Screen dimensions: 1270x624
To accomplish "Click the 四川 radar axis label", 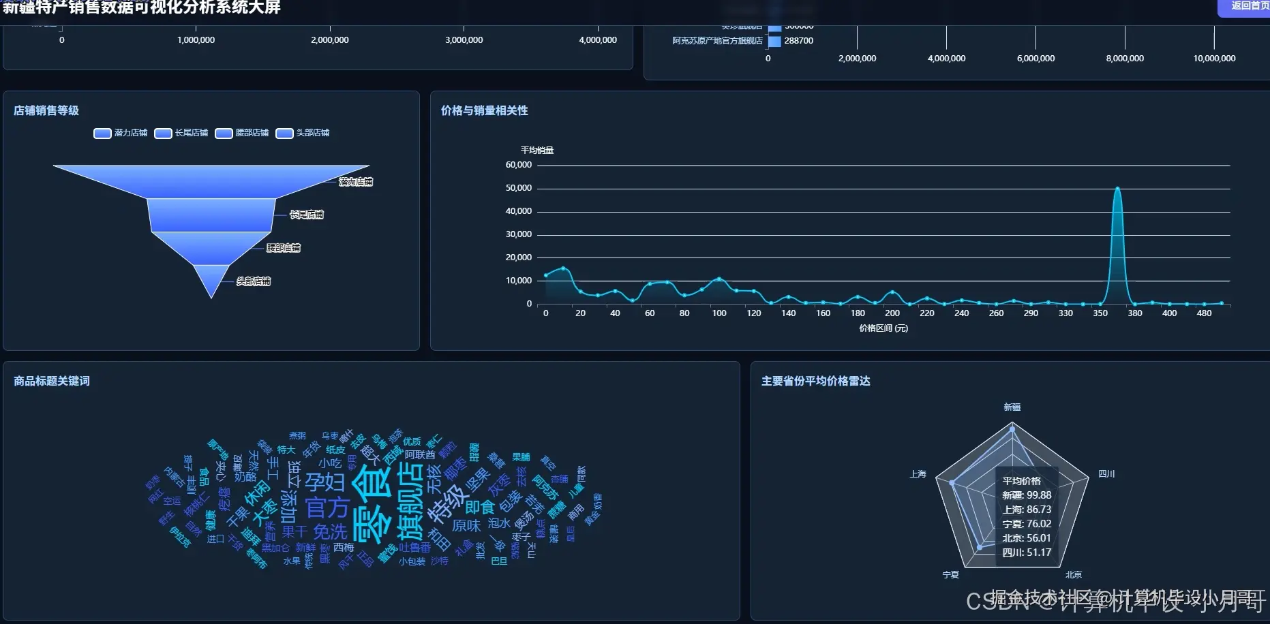I will 1106,473.
